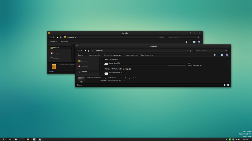Image resolution: width=252 pixels, height=141 pixels.
Task: Switch to large icons view in Computer status bar
Action: [x=228, y=85]
